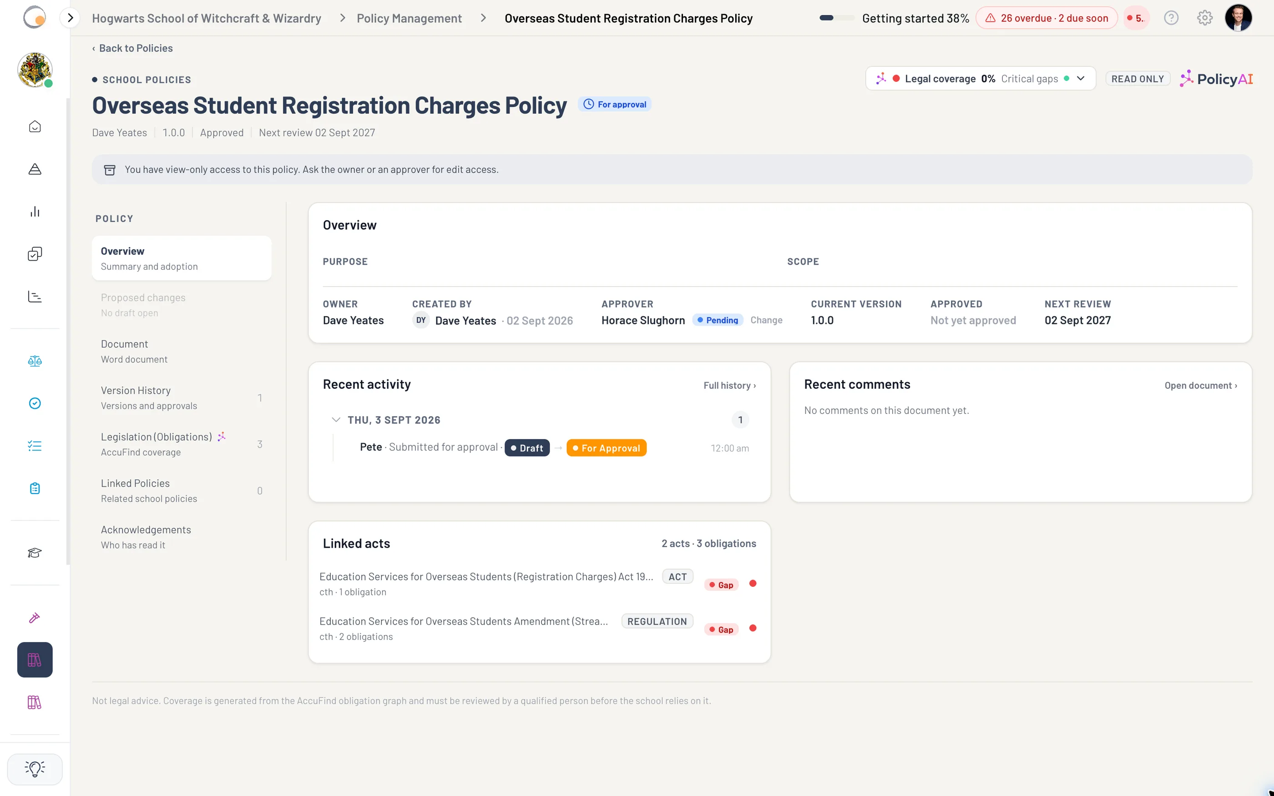This screenshot has height=796, width=1274.
Task: Click Open document link
Action: click(1201, 385)
